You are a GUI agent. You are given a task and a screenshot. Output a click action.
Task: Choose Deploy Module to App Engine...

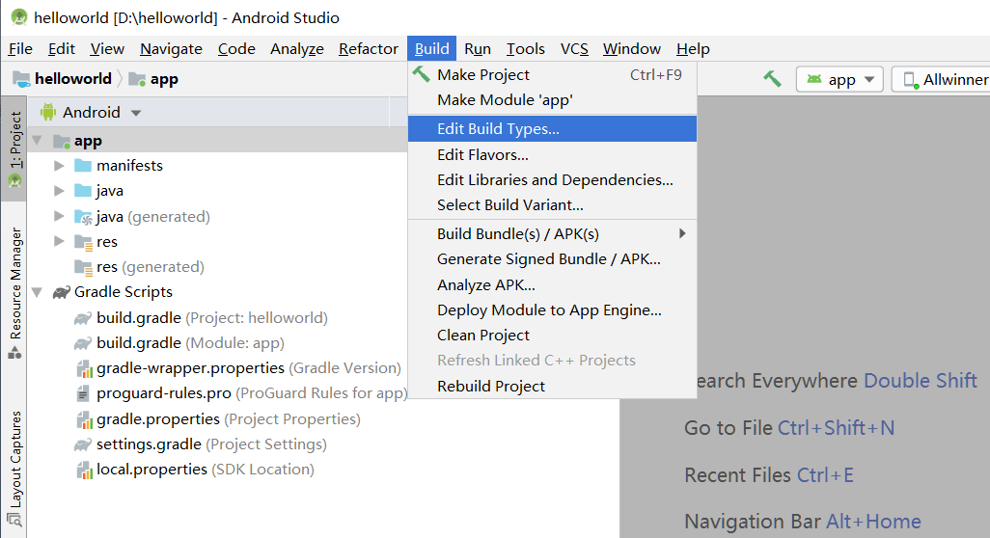(x=553, y=310)
